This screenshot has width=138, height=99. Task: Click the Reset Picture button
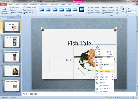pyautogui.click(x=29, y=13)
